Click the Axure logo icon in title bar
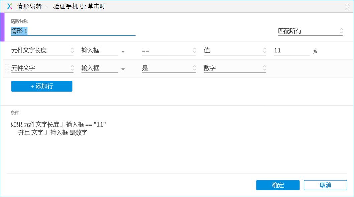 (10, 6)
